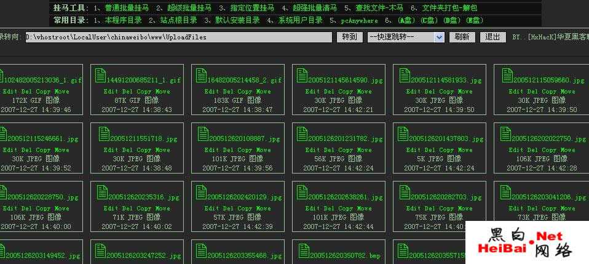Click the file icon for 2005126202420129.jpg
This screenshot has height=264, width=589.
(x=201, y=192)
